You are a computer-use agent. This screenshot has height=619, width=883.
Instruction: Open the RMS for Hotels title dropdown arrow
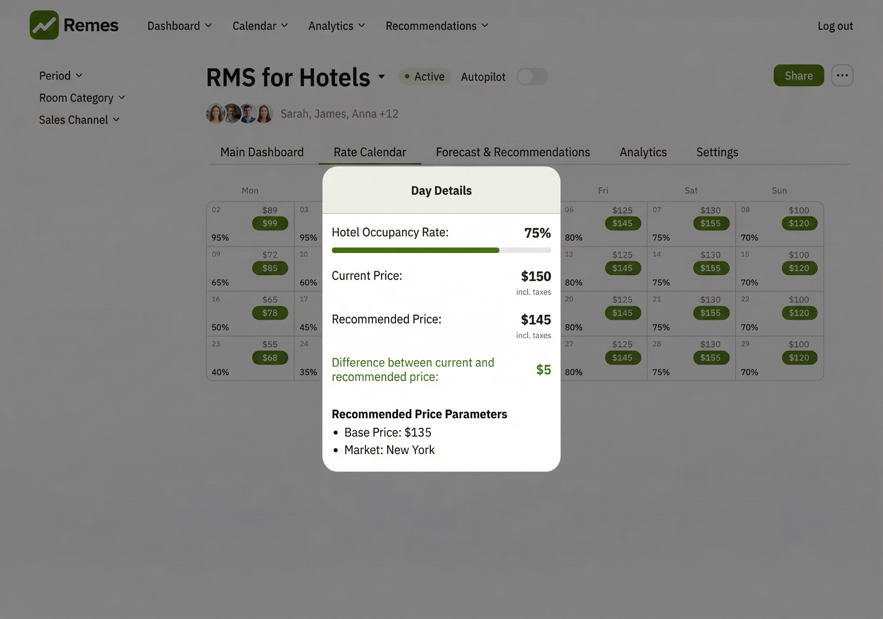(x=381, y=77)
